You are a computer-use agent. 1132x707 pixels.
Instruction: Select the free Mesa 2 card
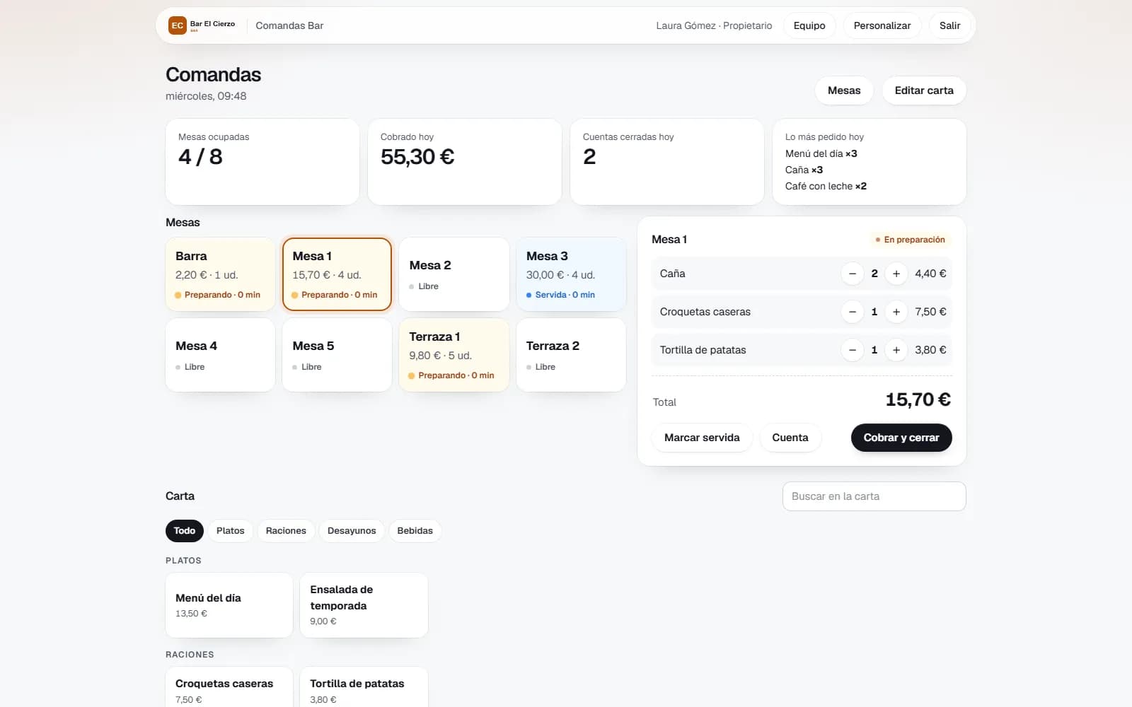[x=454, y=274]
